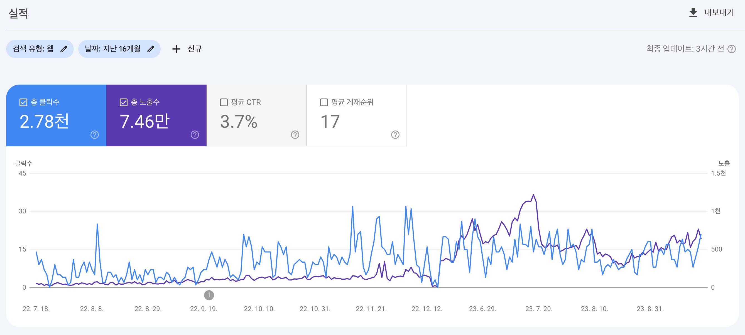Click help icon in 총 클릭수 card
Viewport: 745px width, 335px height.
(x=95, y=135)
